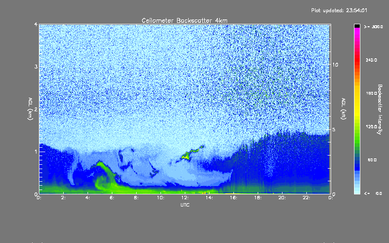
Task: Click the 'Plot updated: 23:54:01' timestamp
Action: tap(339, 10)
